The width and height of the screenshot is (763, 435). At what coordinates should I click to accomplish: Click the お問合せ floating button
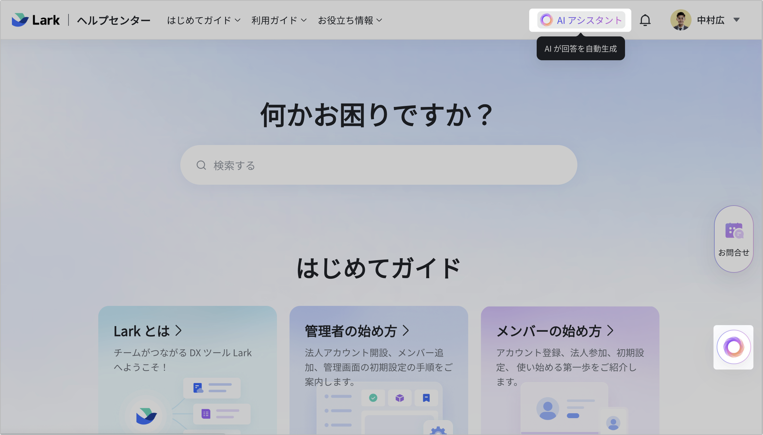[734, 238]
